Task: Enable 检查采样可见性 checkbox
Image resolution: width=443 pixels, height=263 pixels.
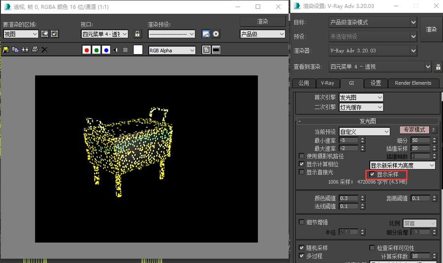Action: [372, 248]
